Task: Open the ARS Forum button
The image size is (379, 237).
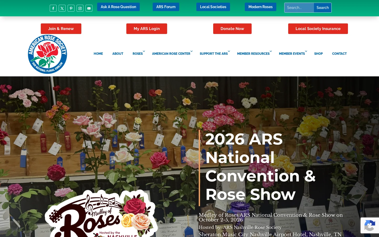Action: point(166,7)
